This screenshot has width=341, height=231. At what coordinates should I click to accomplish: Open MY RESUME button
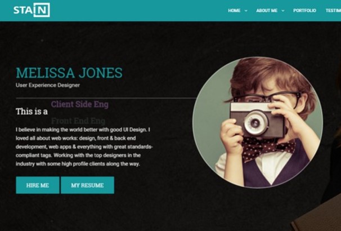coord(87,185)
